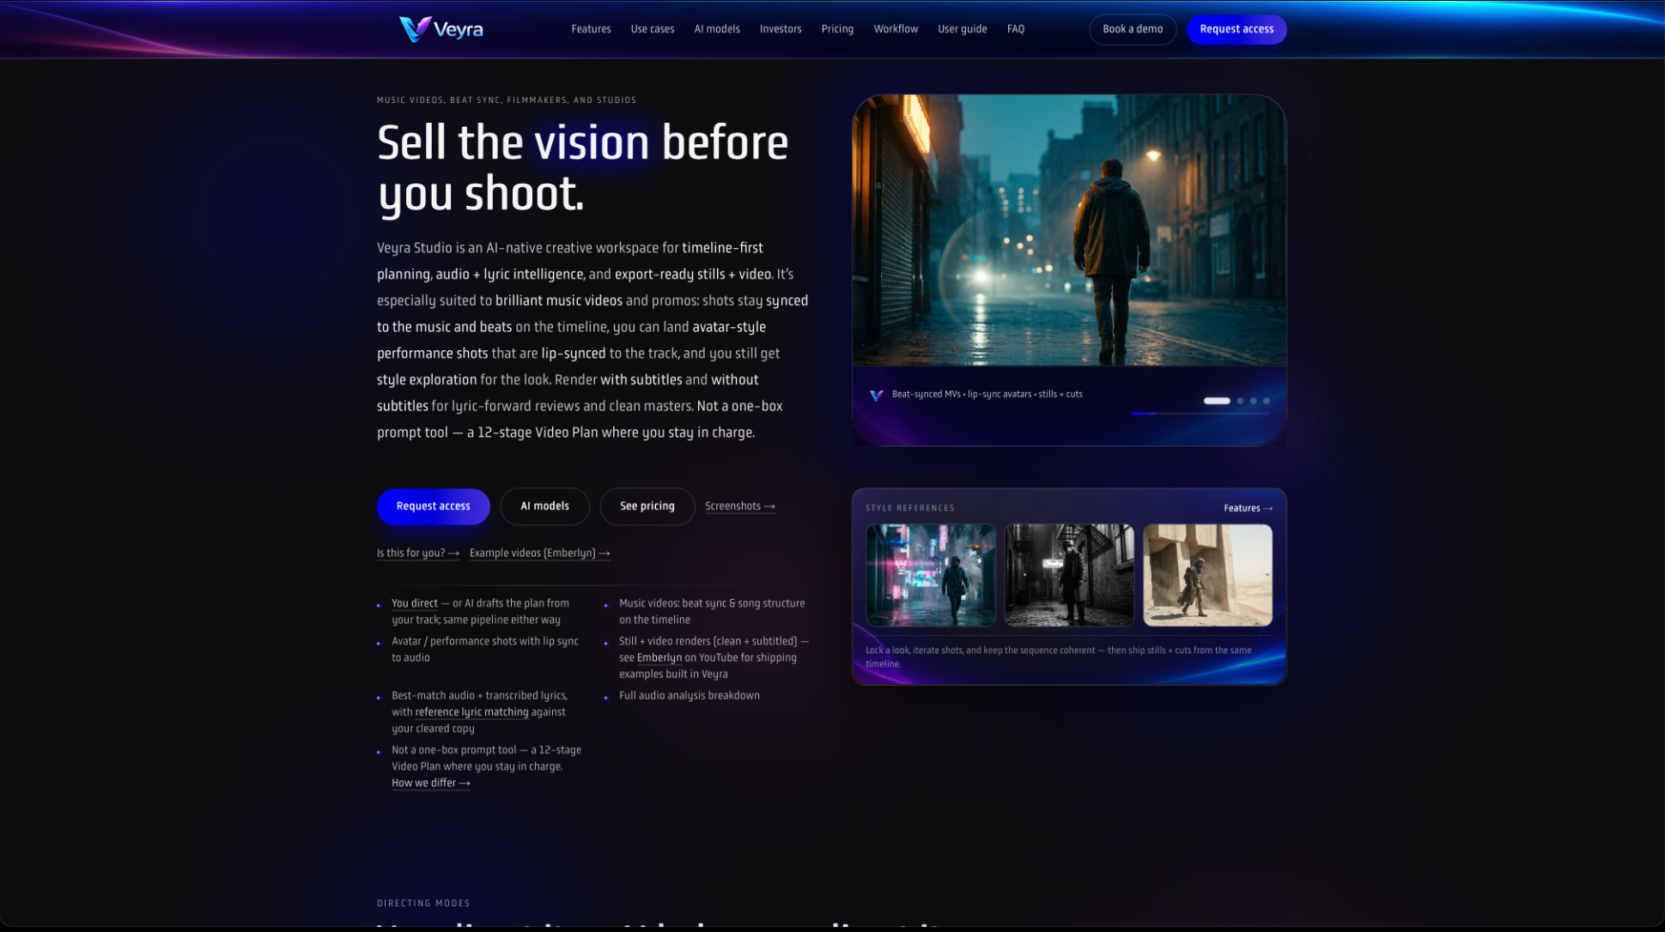Click the carousel progress bar
Image resolution: width=1665 pixels, height=932 pixels.
coord(1200,414)
